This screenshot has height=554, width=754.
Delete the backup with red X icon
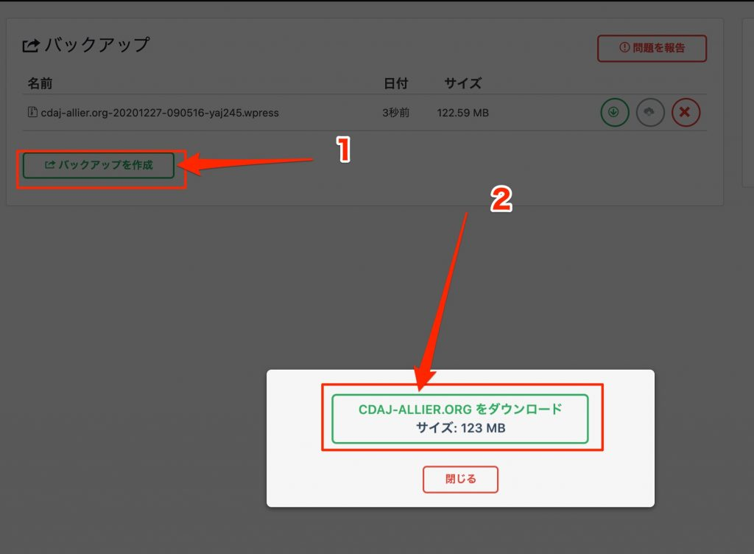(x=686, y=113)
